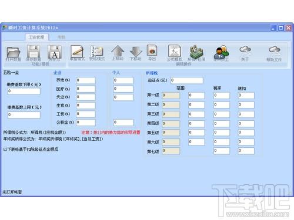Screen dimensions: 294x220
Task: Click the 个人 column heading
Action: click(116, 73)
